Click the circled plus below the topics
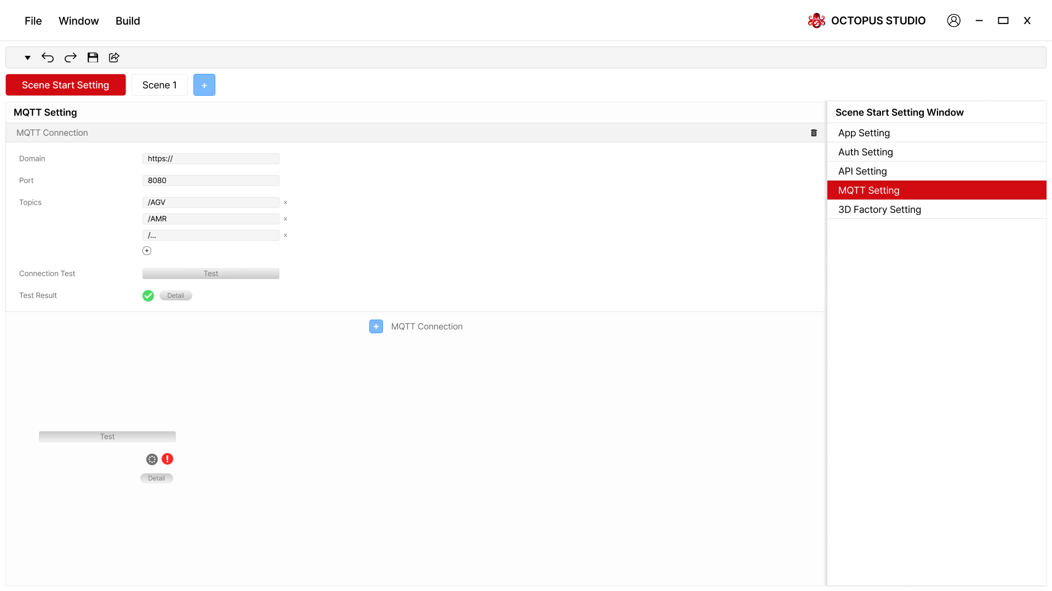The image size is (1052, 591). 147,251
